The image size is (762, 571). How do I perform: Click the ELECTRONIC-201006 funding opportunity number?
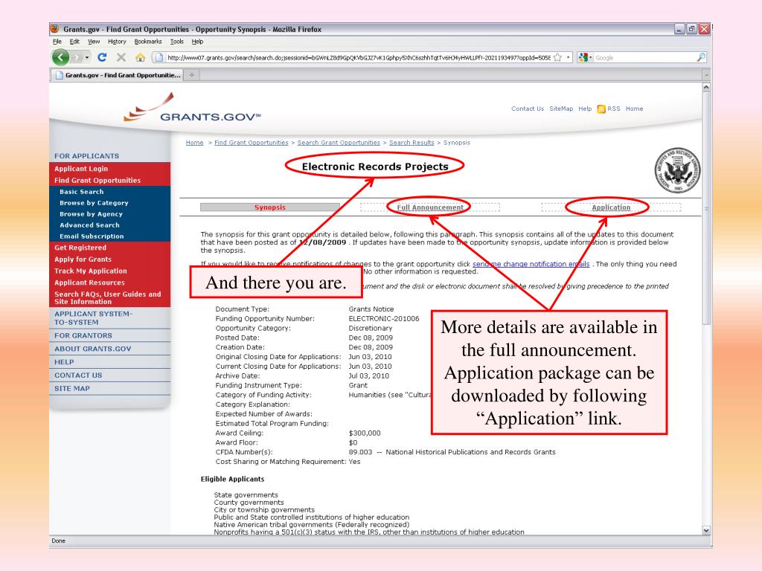[x=384, y=318]
